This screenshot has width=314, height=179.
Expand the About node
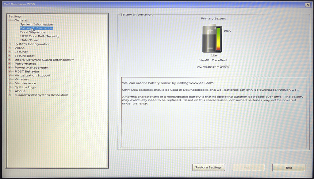pos(9,91)
